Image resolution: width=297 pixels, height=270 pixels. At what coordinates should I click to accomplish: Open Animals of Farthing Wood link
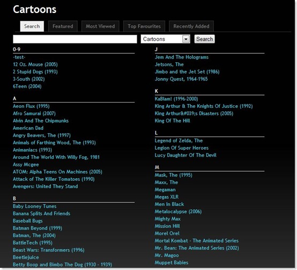(54, 143)
